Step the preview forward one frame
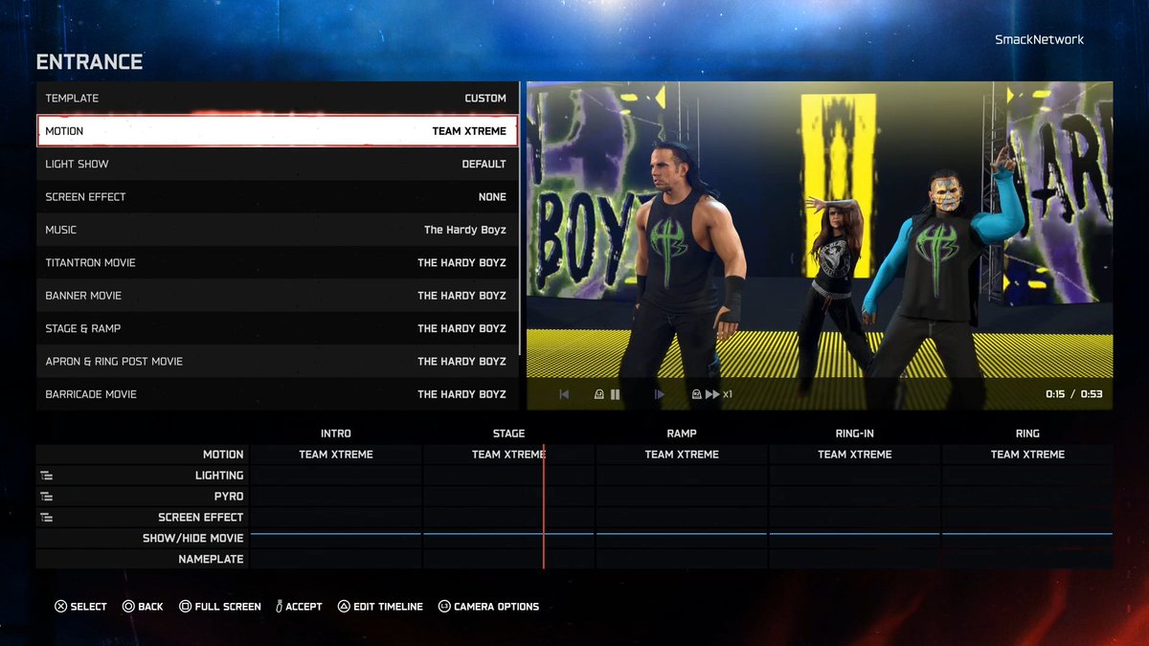 pos(659,394)
